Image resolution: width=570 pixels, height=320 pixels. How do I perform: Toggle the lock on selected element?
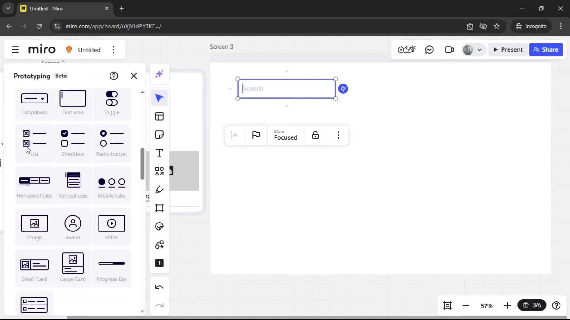point(315,135)
